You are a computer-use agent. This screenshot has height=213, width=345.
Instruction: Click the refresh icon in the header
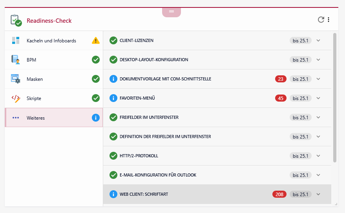[321, 20]
